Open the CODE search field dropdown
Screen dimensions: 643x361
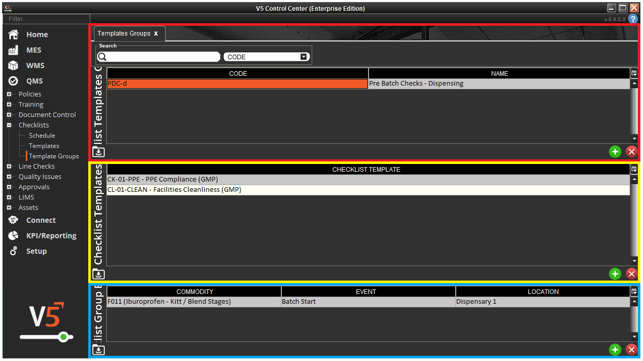303,57
